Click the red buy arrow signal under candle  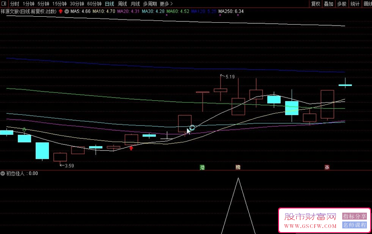[x=131, y=148]
